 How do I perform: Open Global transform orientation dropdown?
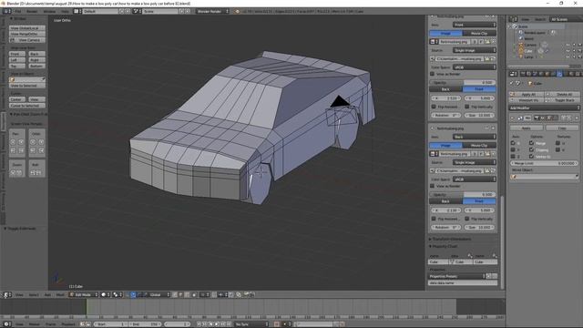tap(160, 294)
